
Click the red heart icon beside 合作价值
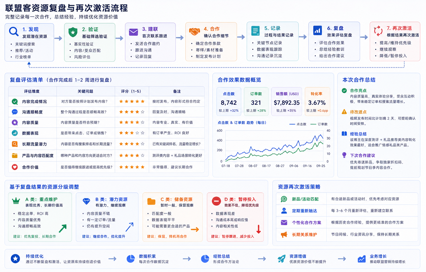point(15,167)
